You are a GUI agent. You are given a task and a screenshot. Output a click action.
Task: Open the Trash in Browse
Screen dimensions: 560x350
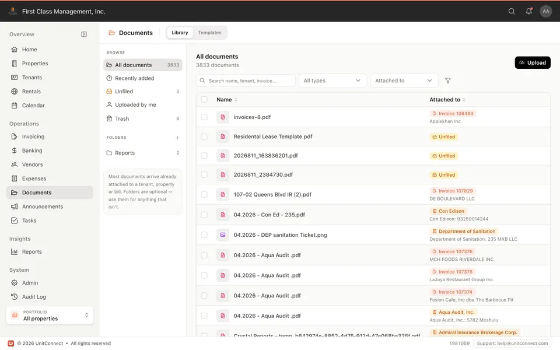point(143,118)
